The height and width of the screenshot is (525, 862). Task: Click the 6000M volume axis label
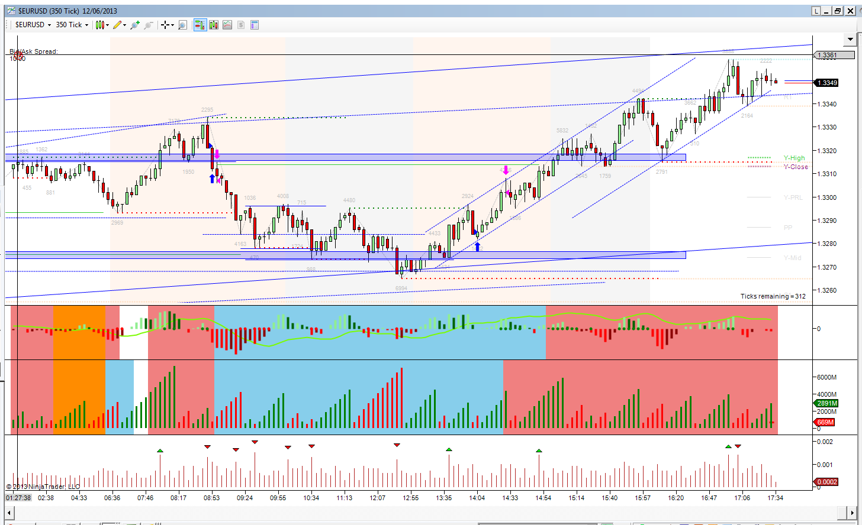point(826,377)
